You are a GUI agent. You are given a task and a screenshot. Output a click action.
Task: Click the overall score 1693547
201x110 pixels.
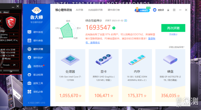[x=98, y=27]
